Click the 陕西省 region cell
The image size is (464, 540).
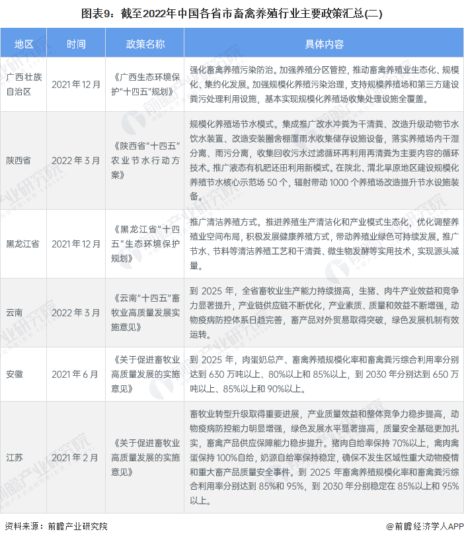(24, 159)
